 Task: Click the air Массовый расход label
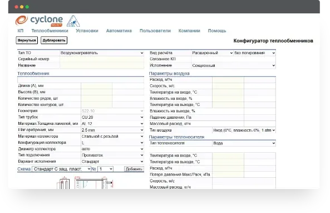(x=170, y=124)
